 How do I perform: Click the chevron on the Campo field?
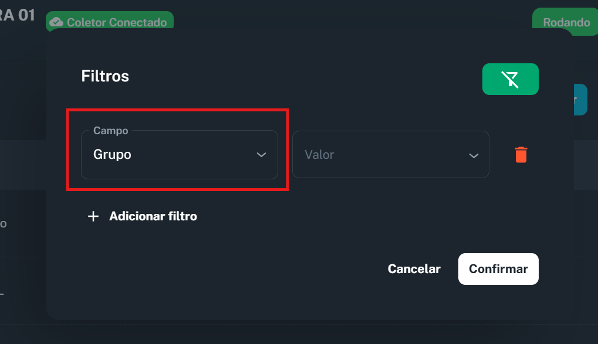click(262, 155)
